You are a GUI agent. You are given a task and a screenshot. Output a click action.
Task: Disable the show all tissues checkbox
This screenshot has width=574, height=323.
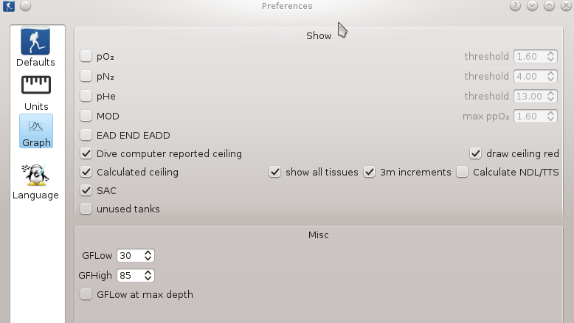275,172
